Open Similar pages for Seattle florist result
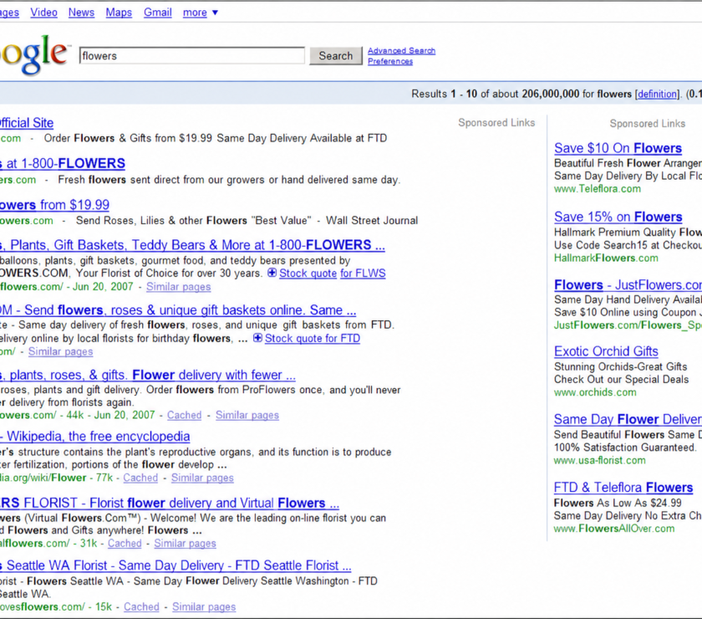 (x=204, y=607)
